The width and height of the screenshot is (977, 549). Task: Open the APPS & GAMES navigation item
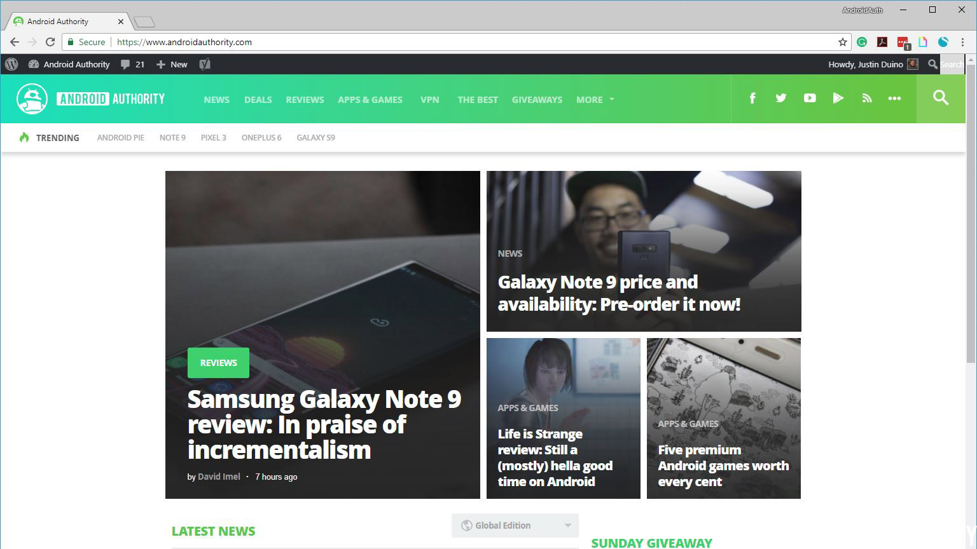(x=370, y=99)
